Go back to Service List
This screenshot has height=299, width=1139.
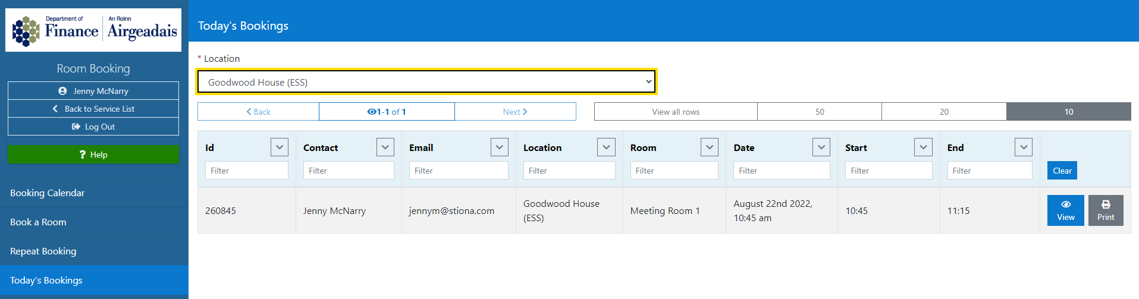click(x=93, y=109)
